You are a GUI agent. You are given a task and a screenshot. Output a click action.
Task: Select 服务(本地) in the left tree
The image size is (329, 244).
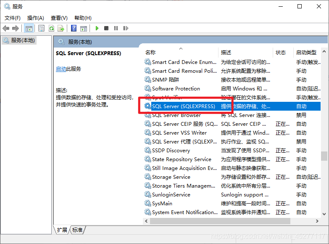19,40
